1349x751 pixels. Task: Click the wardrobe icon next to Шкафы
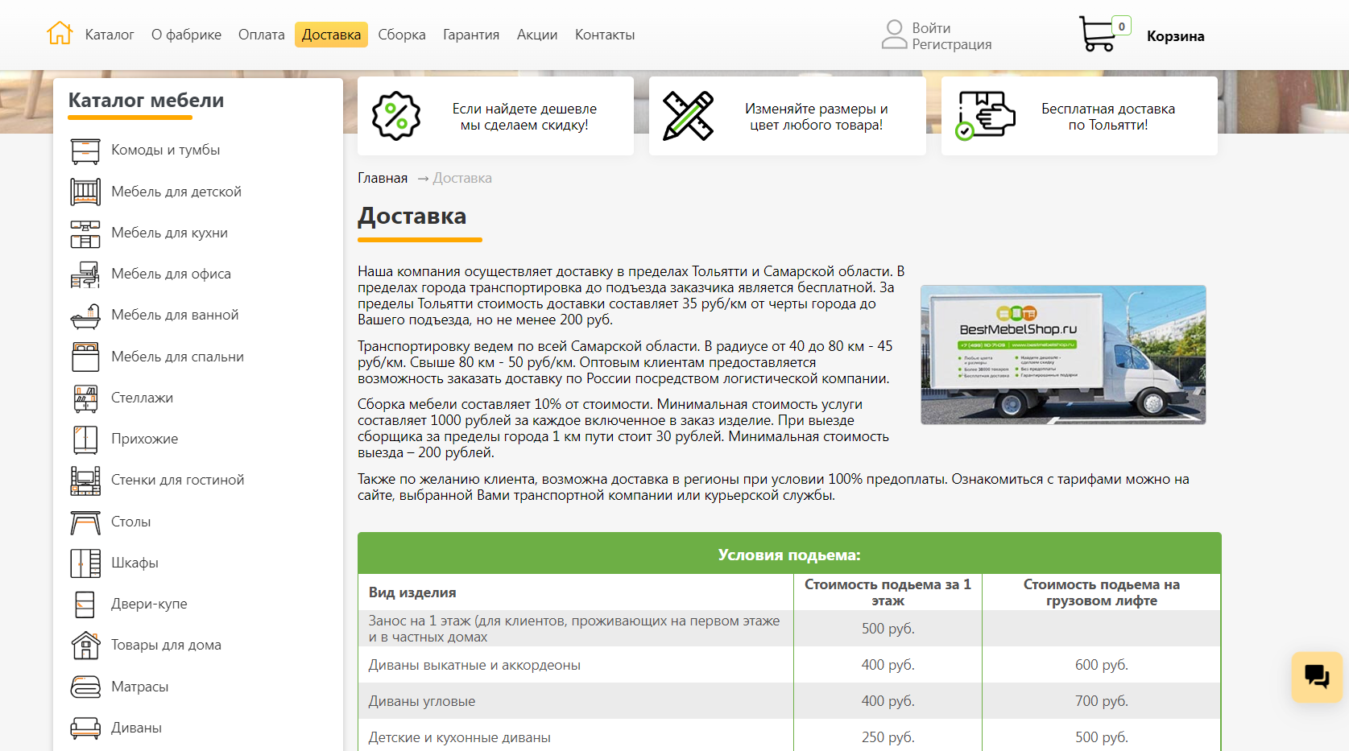click(x=85, y=563)
